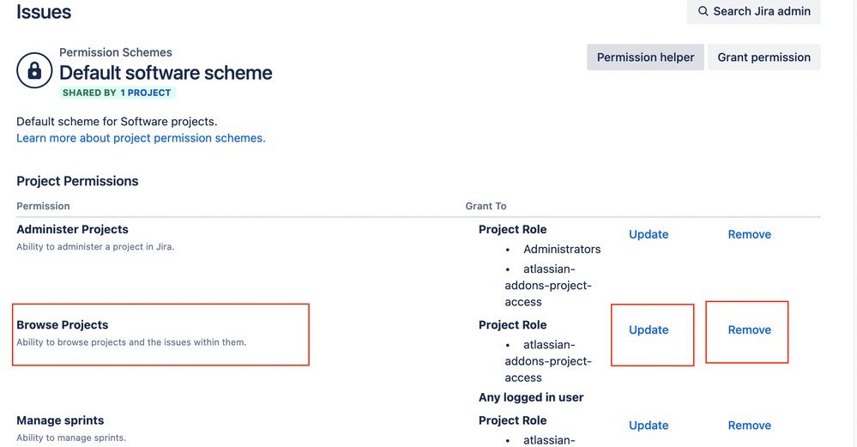Click the Browse Projects permission name
This screenshot has width=857, height=447.
[63, 325]
